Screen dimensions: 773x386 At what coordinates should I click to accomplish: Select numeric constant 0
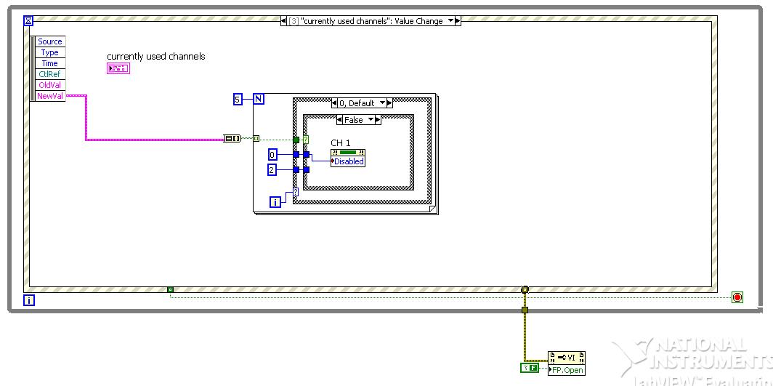273,156
